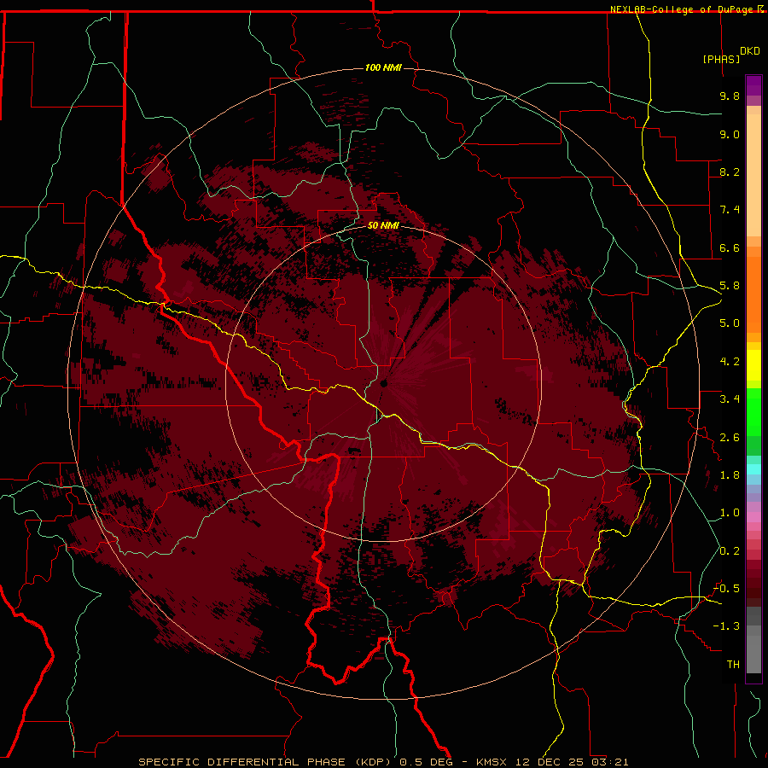Click the DKD legend header label
The image size is (768, 768).
click(750, 51)
